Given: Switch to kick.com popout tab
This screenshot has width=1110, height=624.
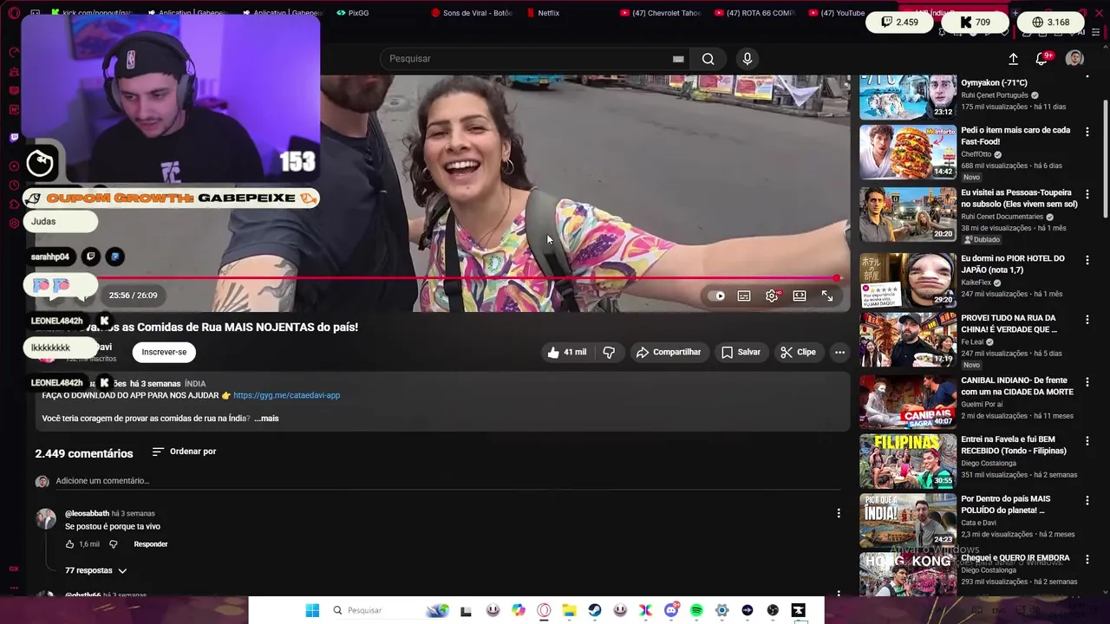Looking at the screenshot, I should click(x=91, y=13).
